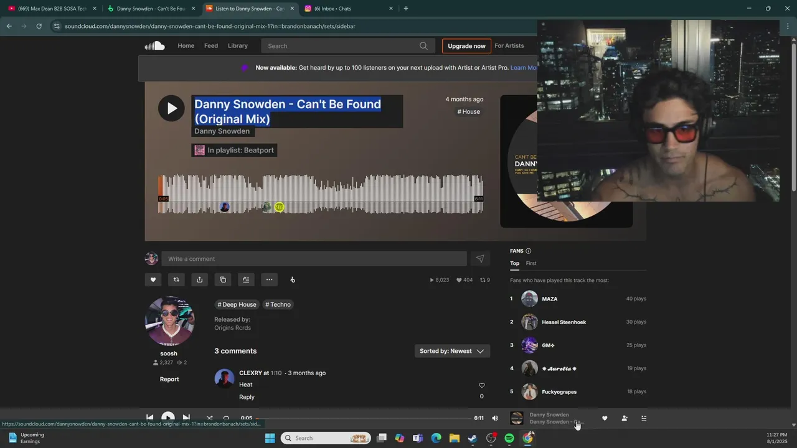Screen dimensions: 797x448
Task: Open CLEXRY's profile avatar
Action: click(224, 378)
